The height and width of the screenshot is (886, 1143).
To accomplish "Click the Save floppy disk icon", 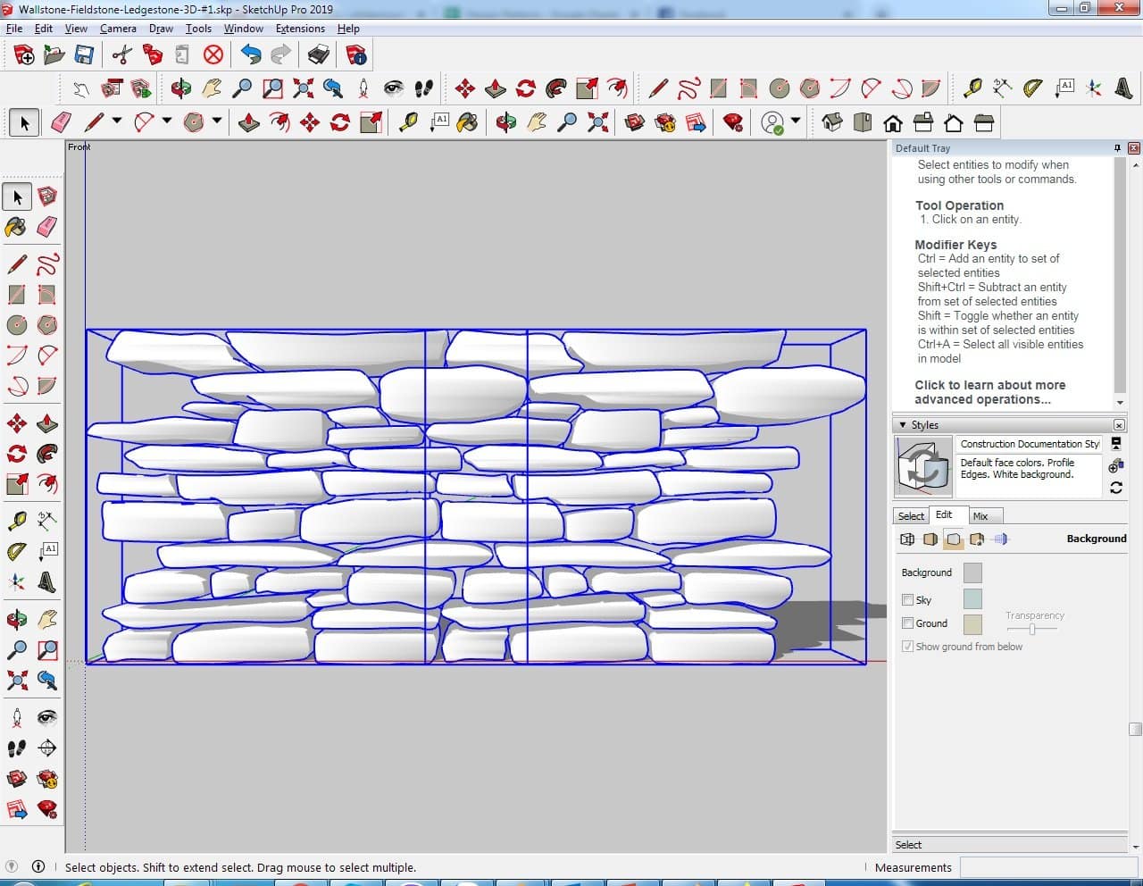I will click(x=84, y=55).
